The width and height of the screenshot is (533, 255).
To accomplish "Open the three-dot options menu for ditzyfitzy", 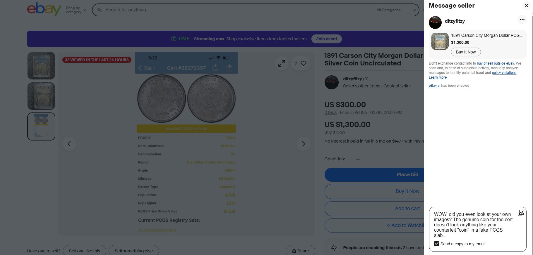I will pyautogui.click(x=522, y=20).
